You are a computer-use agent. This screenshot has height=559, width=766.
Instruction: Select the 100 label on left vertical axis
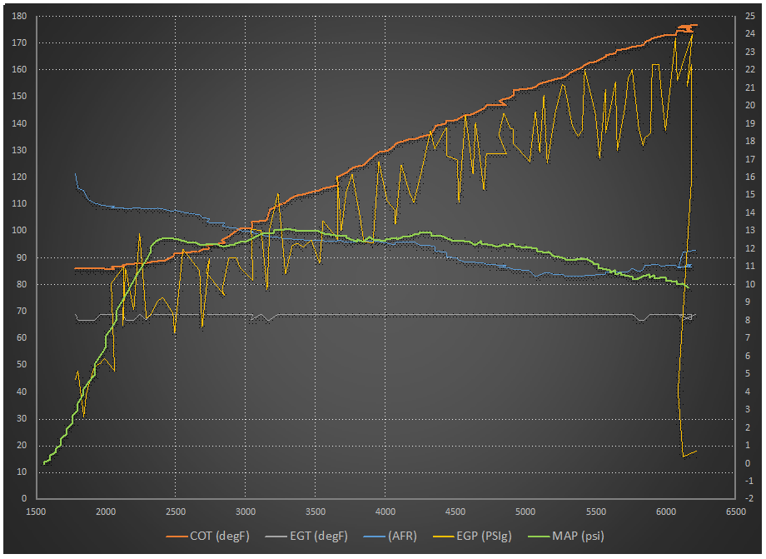tap(18, 231)
